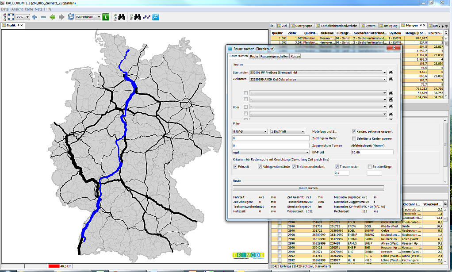Open the Datei menu
452x272 pixels.
(x=5, y=9)
